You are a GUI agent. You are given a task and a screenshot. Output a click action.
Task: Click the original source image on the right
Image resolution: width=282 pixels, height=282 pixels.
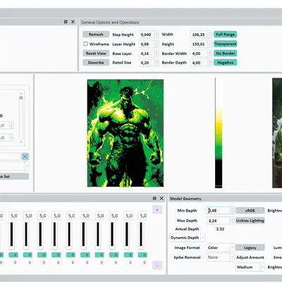(277, 133)
